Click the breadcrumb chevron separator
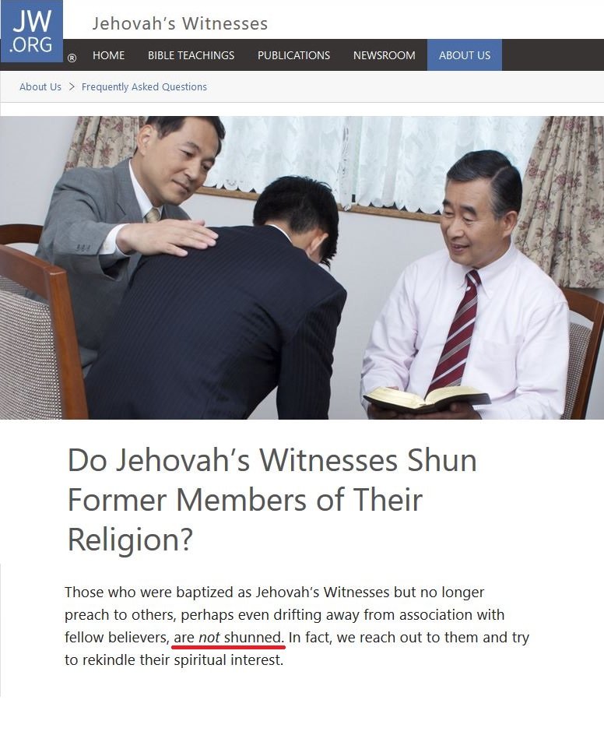The height and width of the screenshot is (742, 604). 72,87
